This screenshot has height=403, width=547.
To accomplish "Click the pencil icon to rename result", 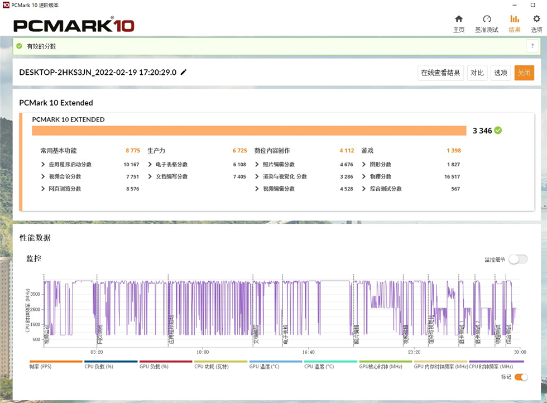I will [x=184, y=72].
